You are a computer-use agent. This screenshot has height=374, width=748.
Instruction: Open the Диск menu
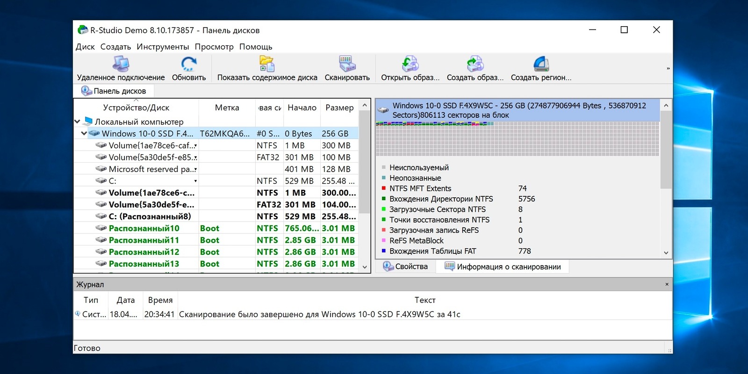85,47
